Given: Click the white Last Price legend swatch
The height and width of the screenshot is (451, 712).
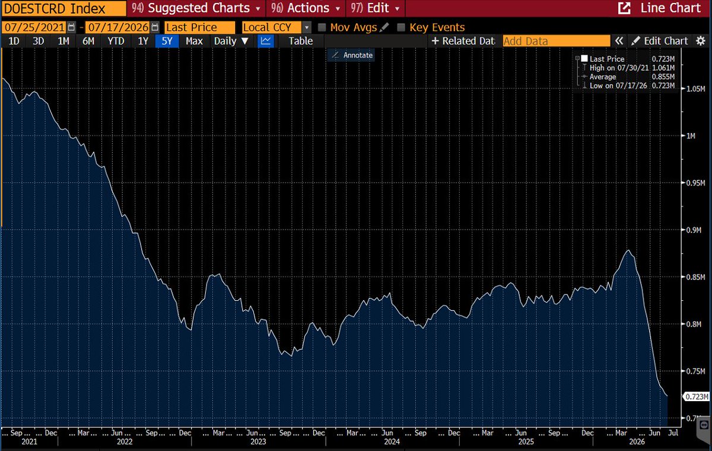Looking at the screenshot, I should [x=585, y=59].
